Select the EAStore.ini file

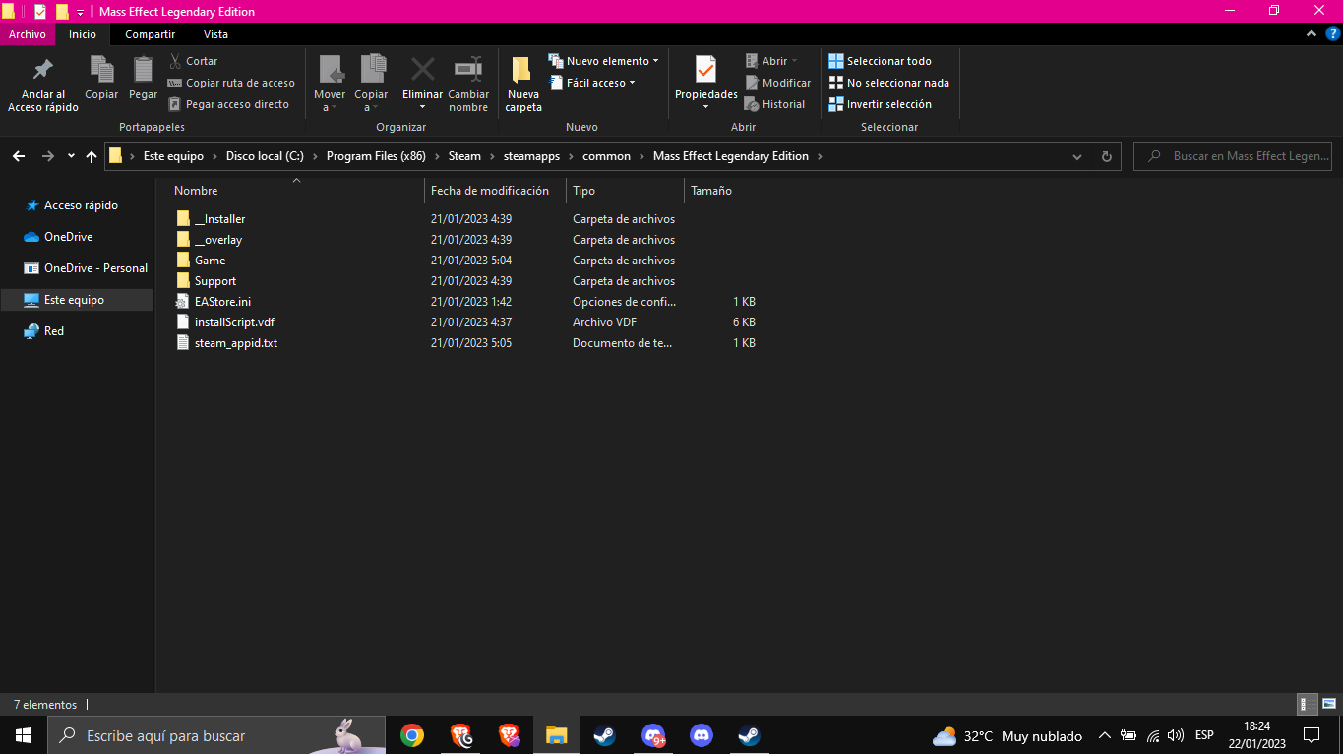[214, 302]
